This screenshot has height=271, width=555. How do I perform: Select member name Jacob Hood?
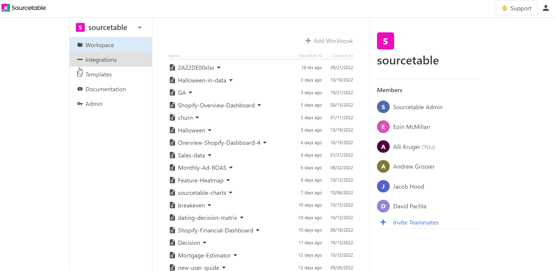[x=409, y=187]
